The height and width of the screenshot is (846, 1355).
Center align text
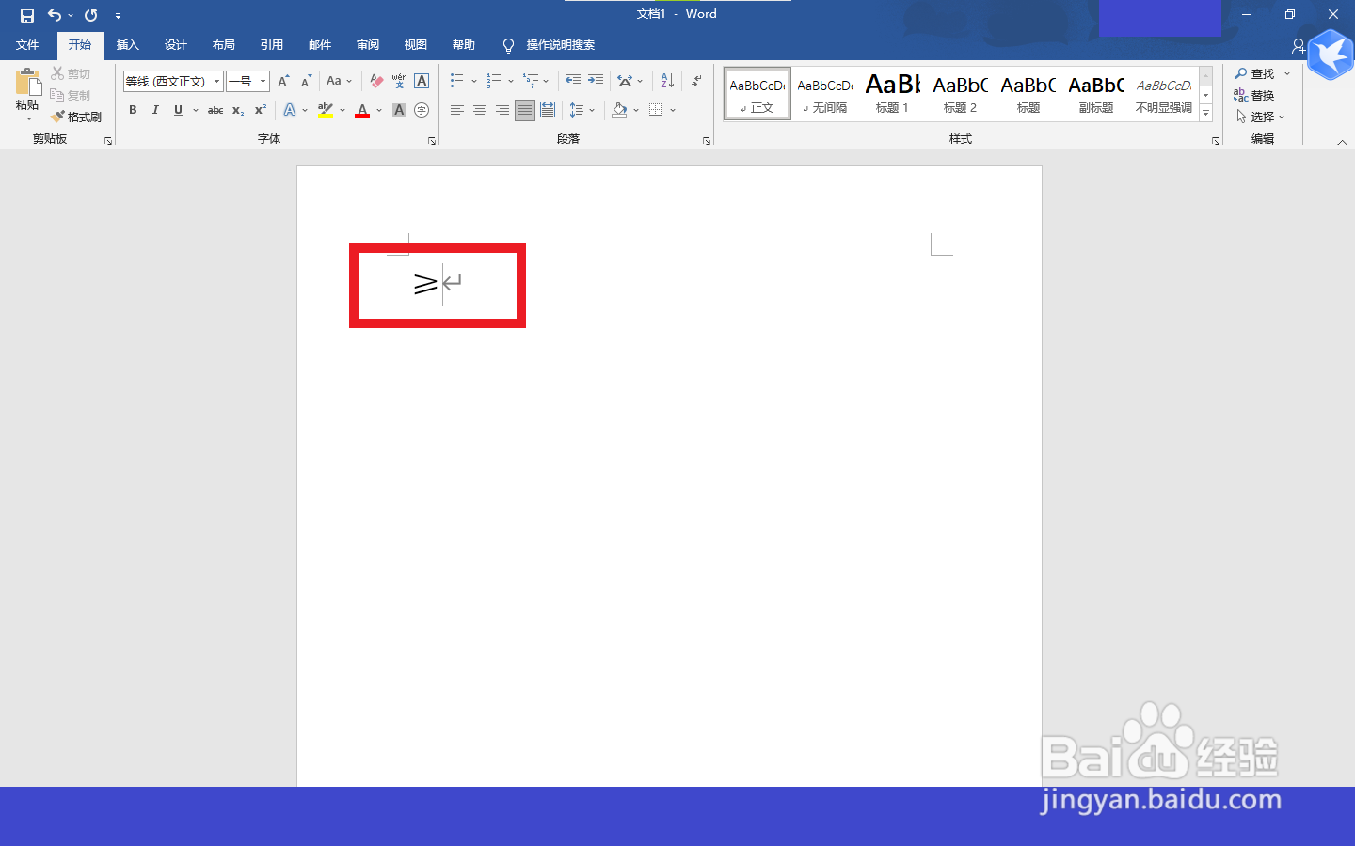click(480, 111)
